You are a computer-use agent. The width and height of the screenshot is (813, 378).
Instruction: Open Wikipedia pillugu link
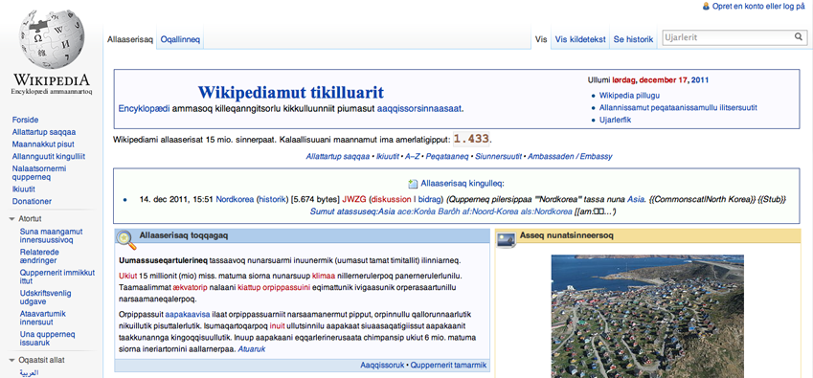point(629,96)
